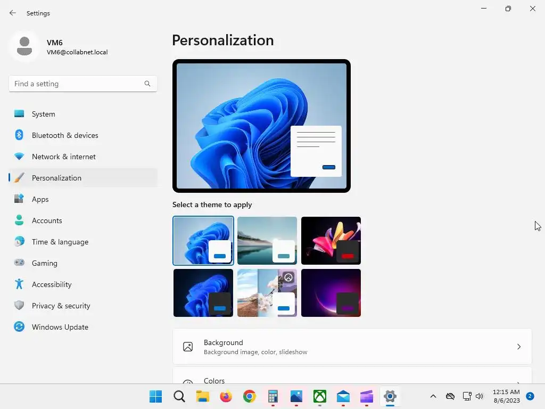Image resolution: width=545 pixels, height=409 pixels.
Task: Apply the light blue Windows bloom theme
Action: click(x=203, y=241)
